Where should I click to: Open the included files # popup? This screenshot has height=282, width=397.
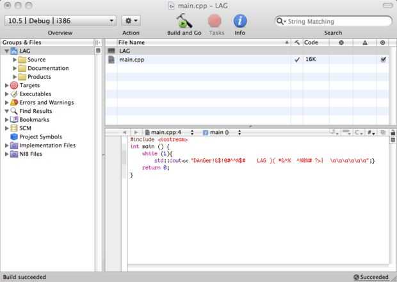(371, 132)
